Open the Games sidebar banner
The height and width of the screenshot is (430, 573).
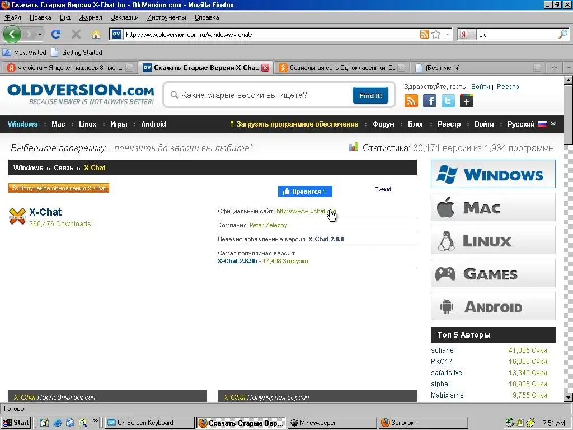click(x=493, y=273)
